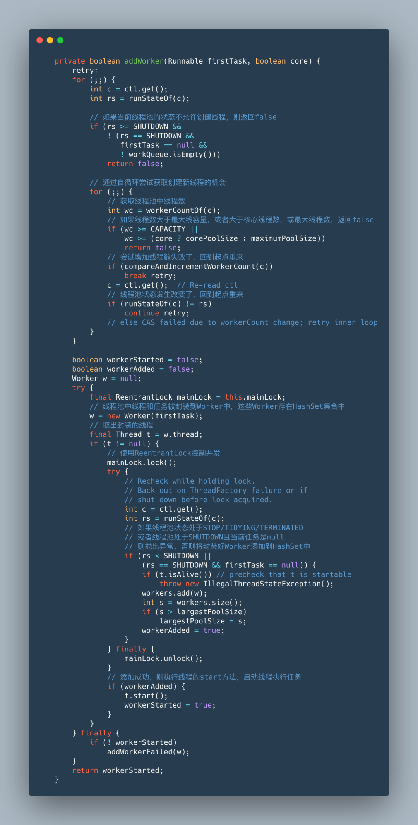Viewport: 418px width, 825px height.
Task: Click 'mainLock.unlock();' line
Action: [x=163, y=658]
